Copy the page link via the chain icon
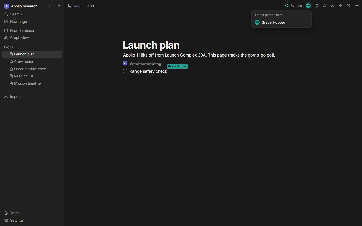 tap(332, 6)
